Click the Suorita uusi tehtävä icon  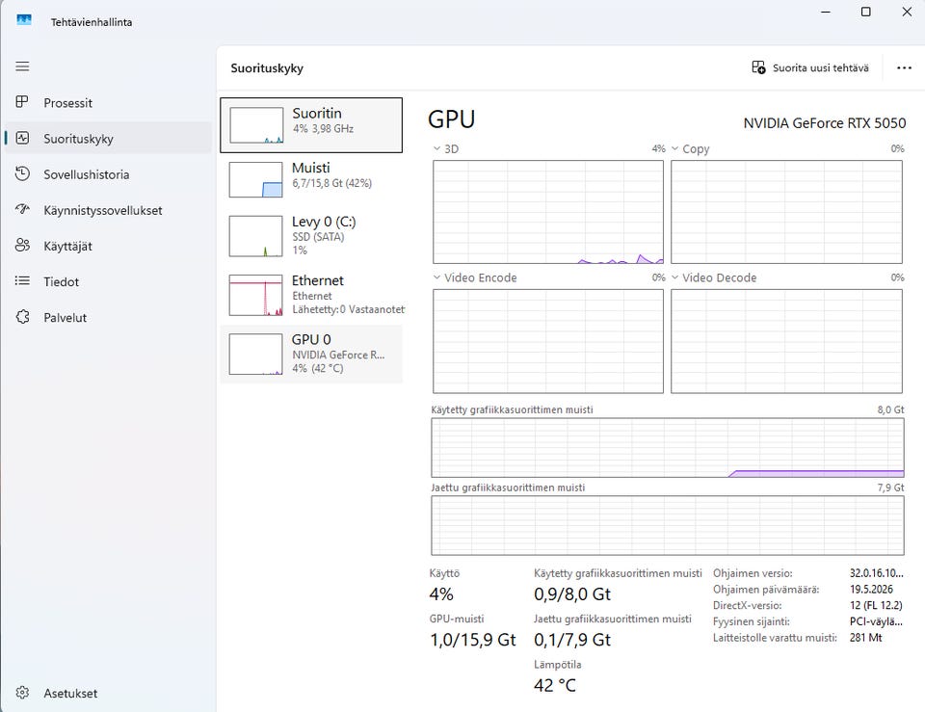[758, 67]
